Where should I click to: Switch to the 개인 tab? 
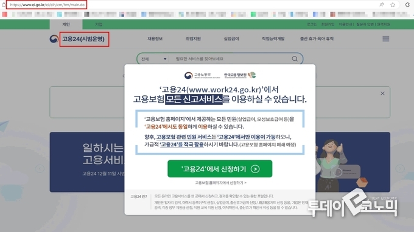click(x=66, y=24)
